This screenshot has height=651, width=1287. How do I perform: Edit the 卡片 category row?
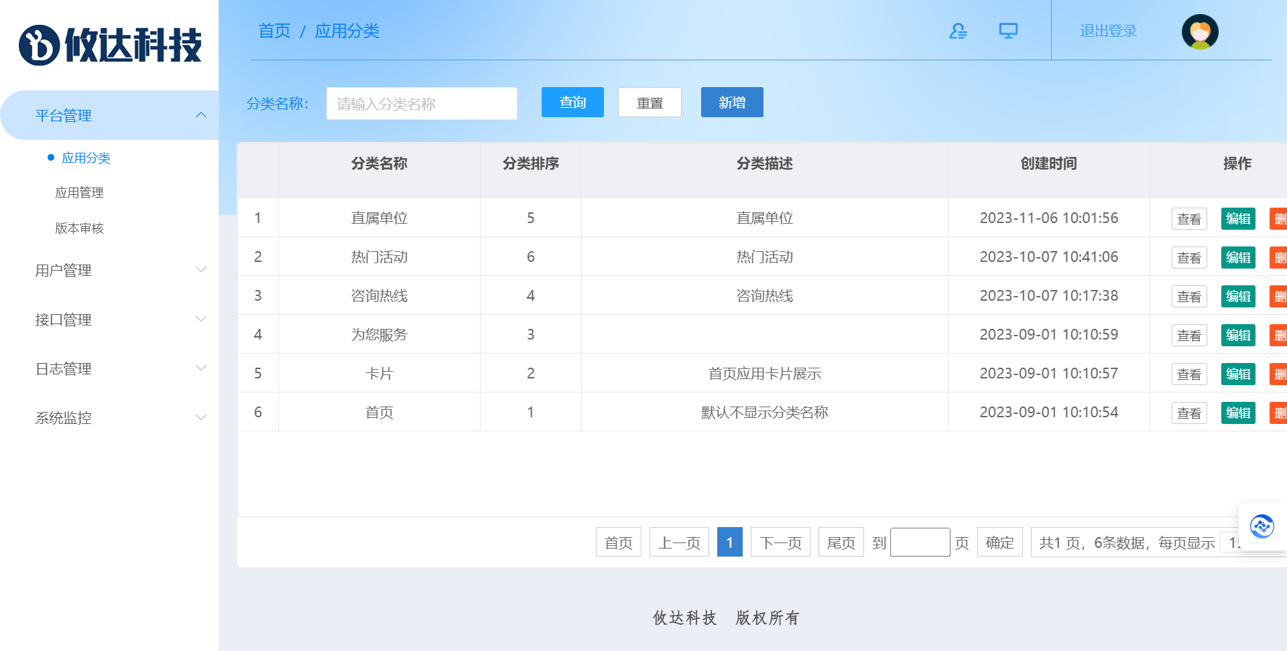coord(1238,374)
